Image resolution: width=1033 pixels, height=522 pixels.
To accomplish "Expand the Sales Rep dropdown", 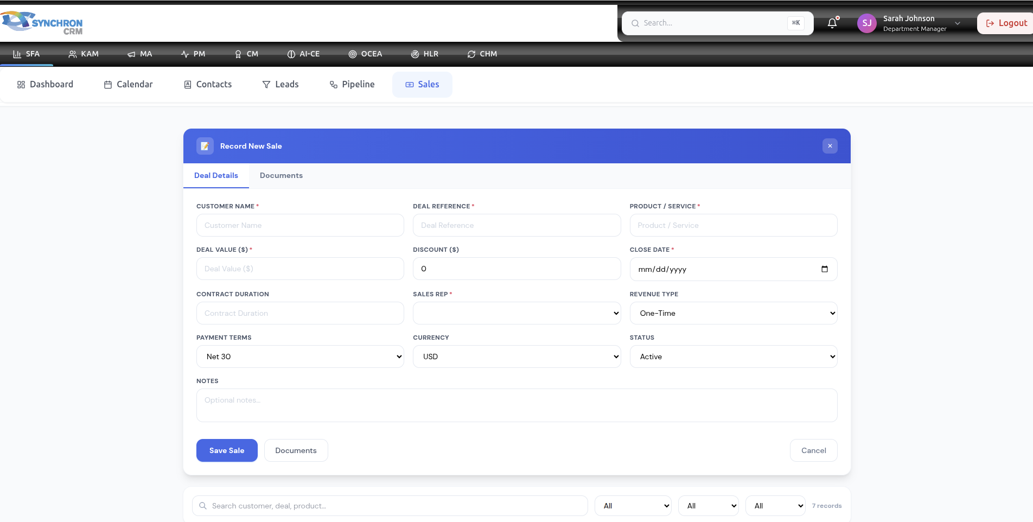I will (516, 313).
